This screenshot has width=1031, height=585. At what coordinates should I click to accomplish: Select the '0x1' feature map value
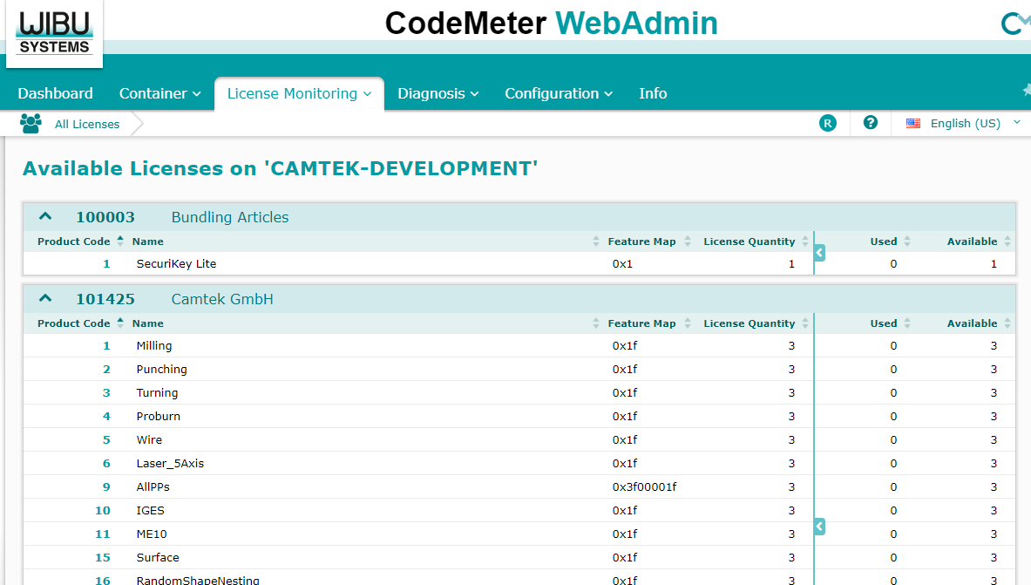pyautogui.click(x=622, y=264)
